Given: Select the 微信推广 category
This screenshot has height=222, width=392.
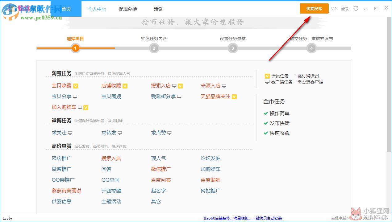Looking at the screenshot, I should [161, 169].
